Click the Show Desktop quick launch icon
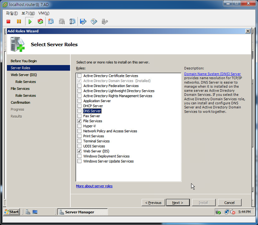 [x=35, y=212]
